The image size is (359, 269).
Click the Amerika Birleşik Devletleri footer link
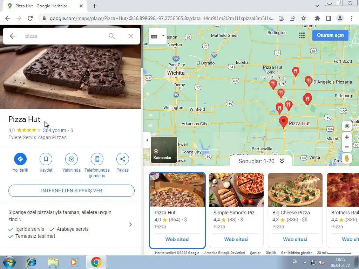tap(224, 253)
